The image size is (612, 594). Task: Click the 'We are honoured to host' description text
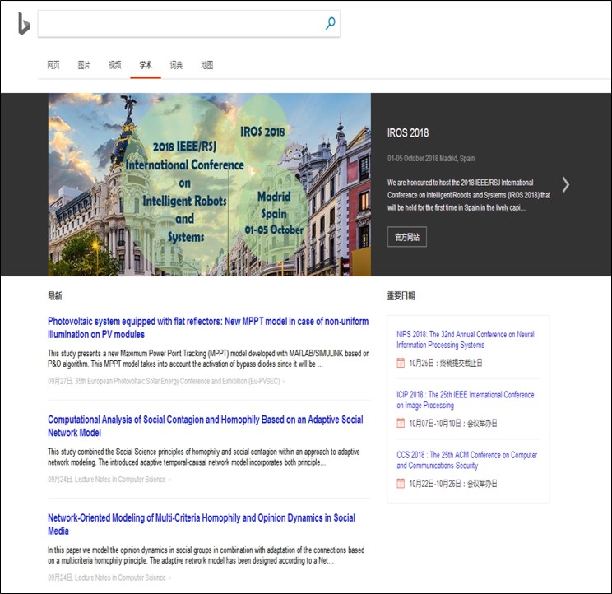click(x=469, y=195)
